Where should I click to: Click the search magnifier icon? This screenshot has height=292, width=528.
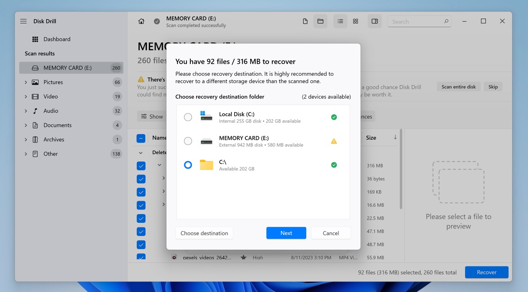tap(446, 22)
